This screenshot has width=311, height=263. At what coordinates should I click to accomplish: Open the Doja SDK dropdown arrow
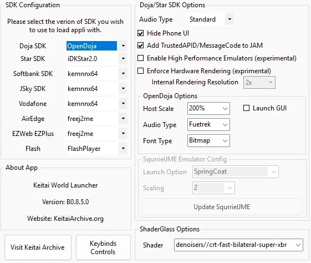[123, 46]
